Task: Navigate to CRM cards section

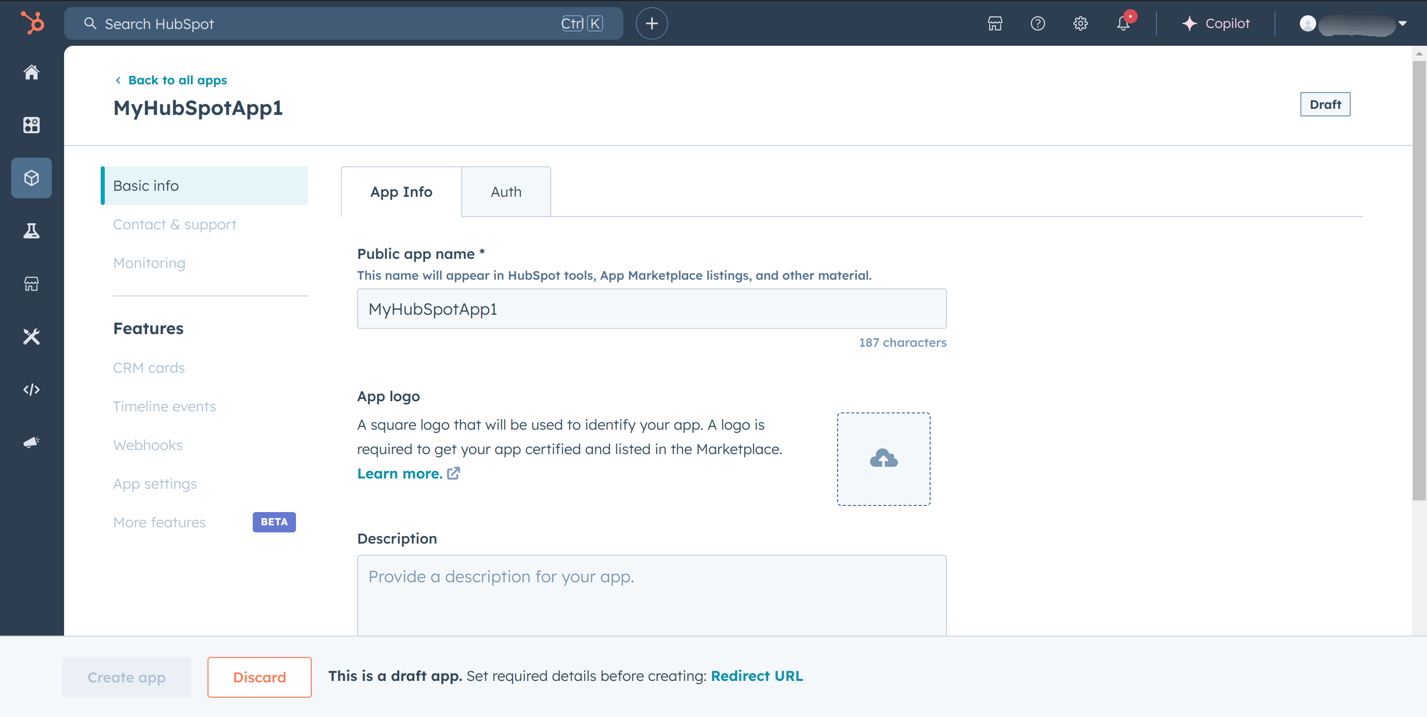Action: 148,368
